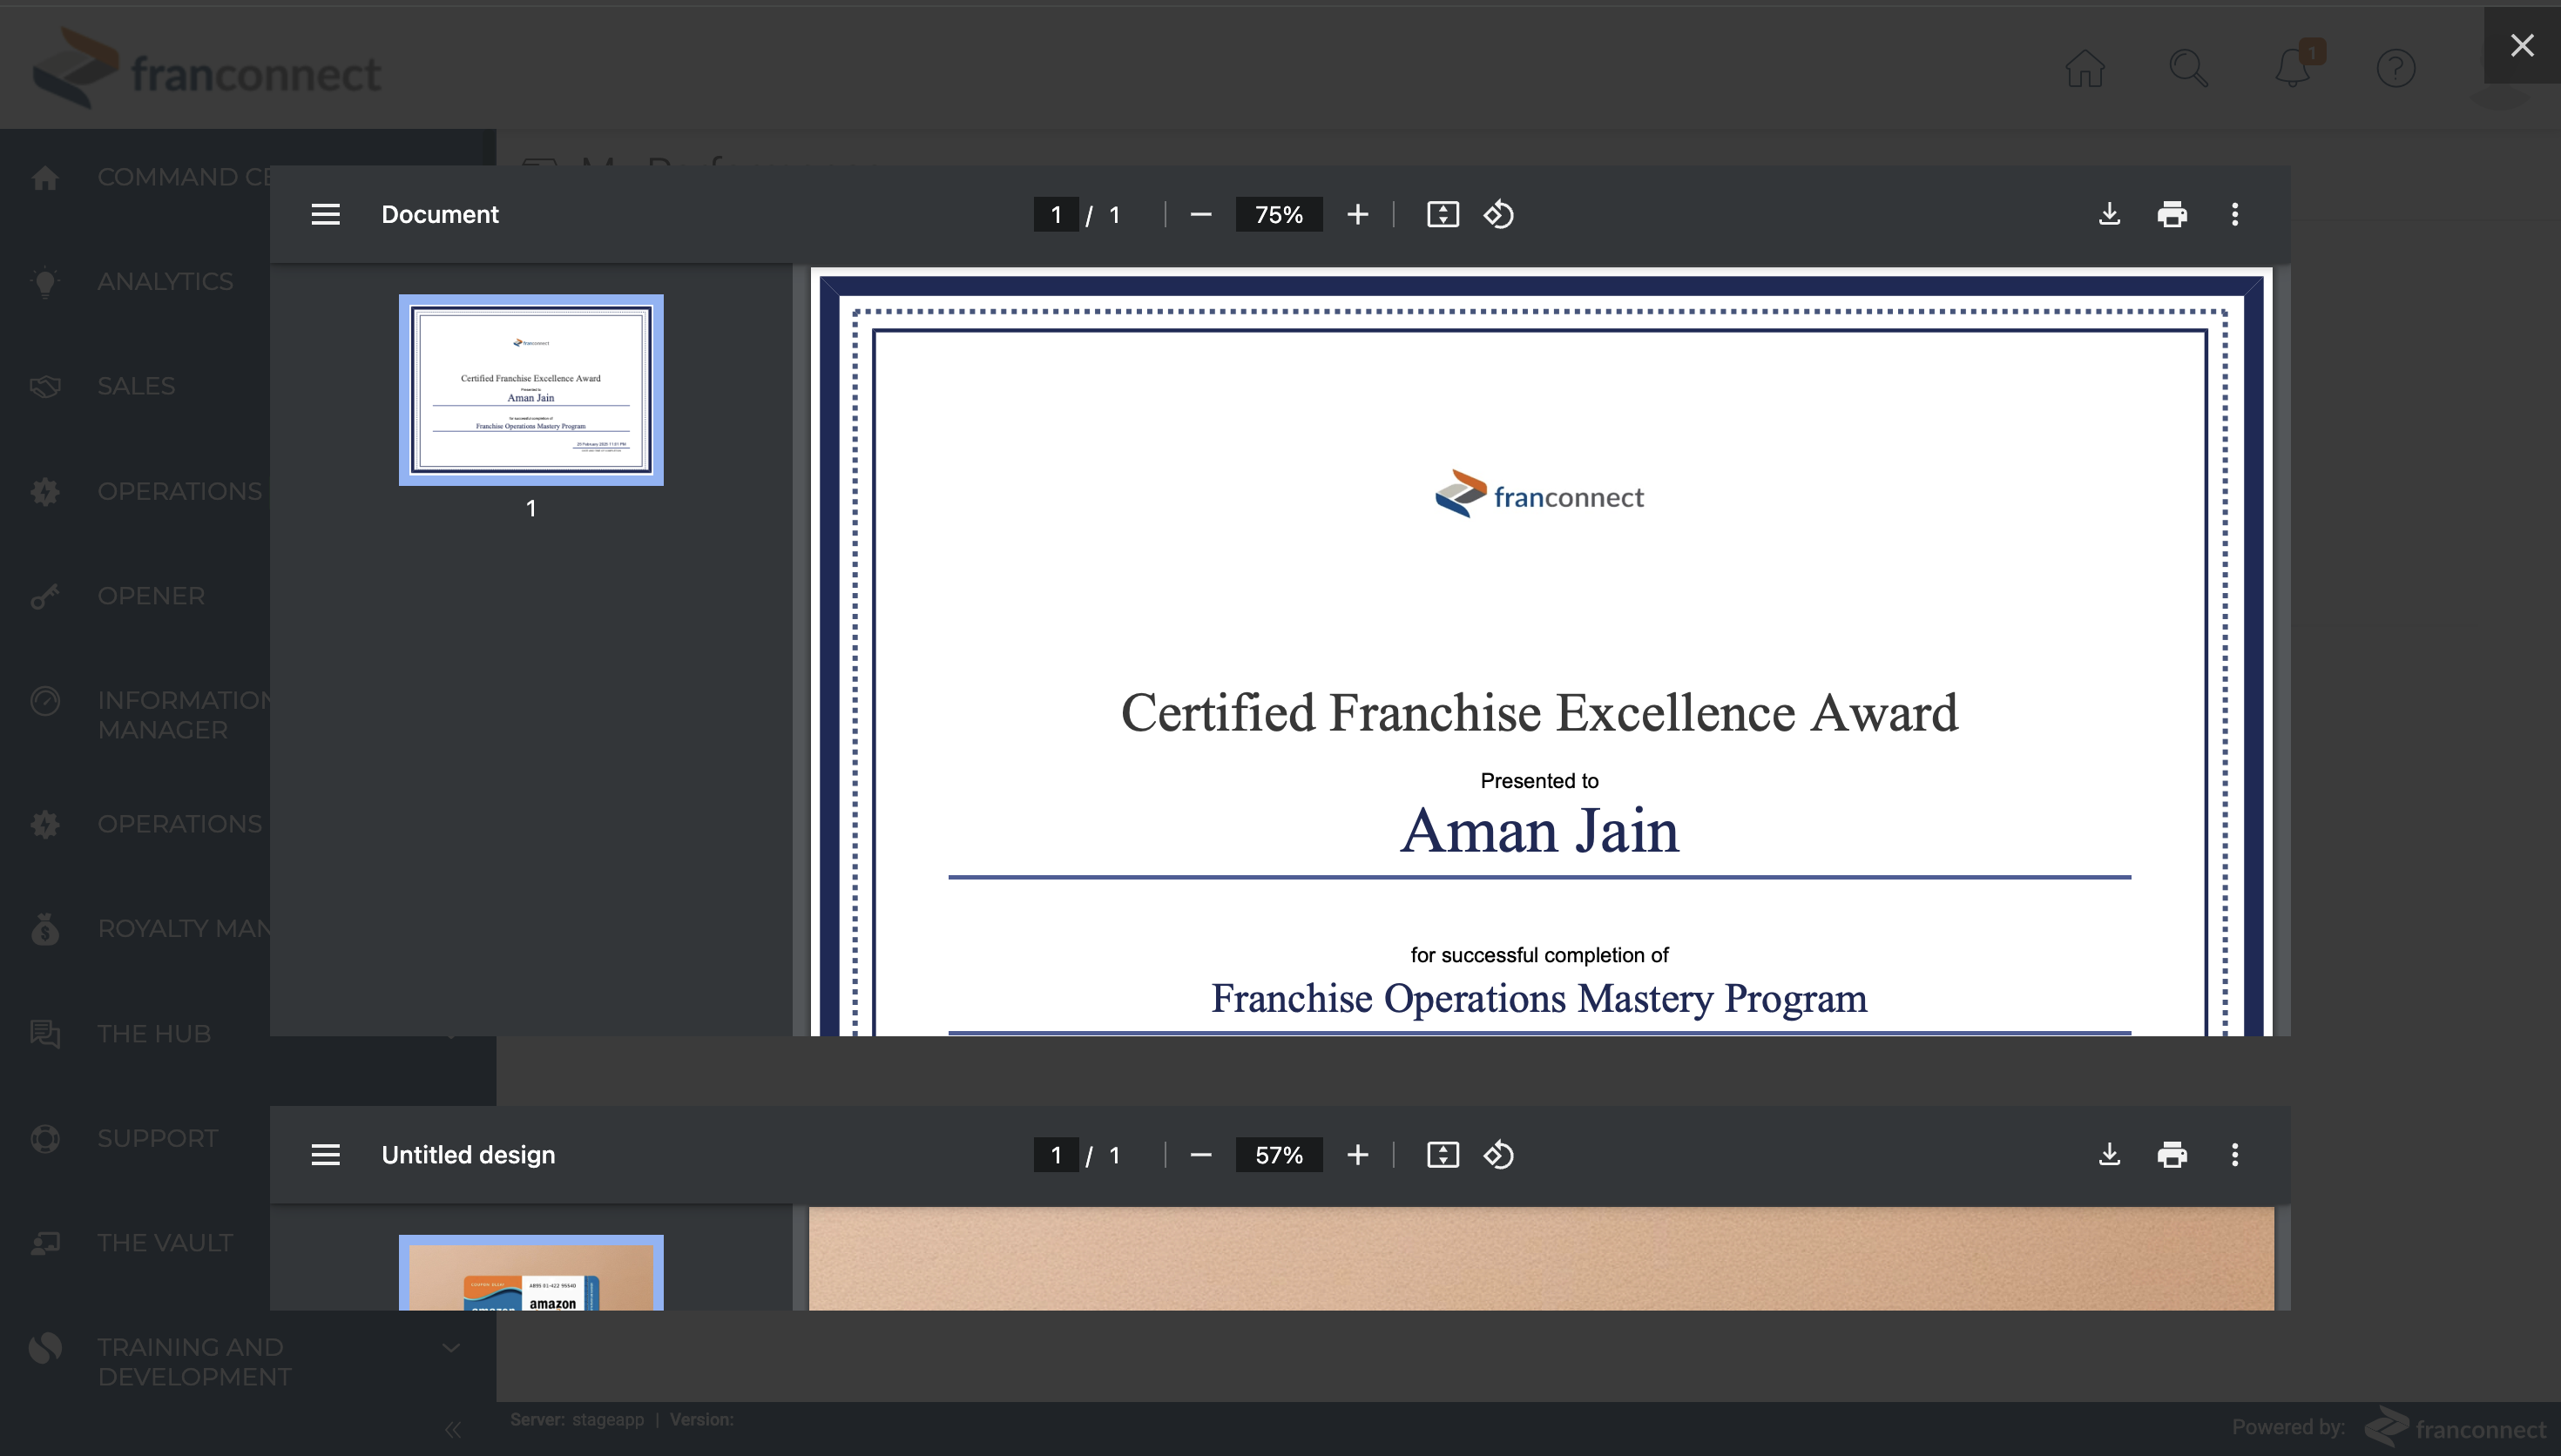Open more actions for Untitled design
Screen dimensions: 2561x1456
click(x=2235, y=1155)
